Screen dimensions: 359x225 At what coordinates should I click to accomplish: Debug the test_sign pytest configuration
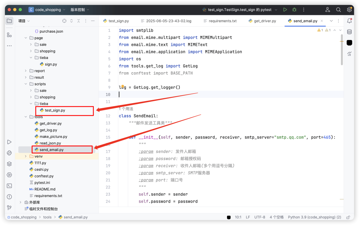coord(295,10)
